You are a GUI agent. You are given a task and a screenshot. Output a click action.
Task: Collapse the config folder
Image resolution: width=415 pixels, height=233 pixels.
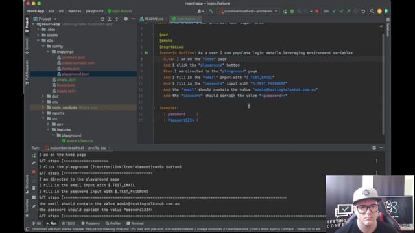[43, 46]
